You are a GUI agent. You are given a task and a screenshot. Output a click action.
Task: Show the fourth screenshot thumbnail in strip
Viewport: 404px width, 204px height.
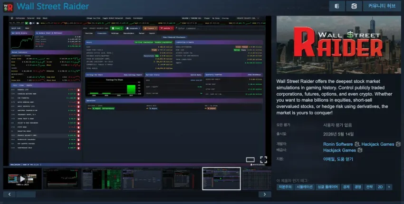[142, 178]
